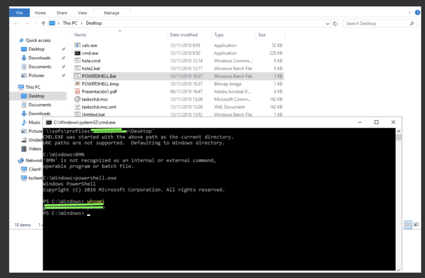
Task: Expand the ribbon with the chevron
Action: (x=409, y=13)
